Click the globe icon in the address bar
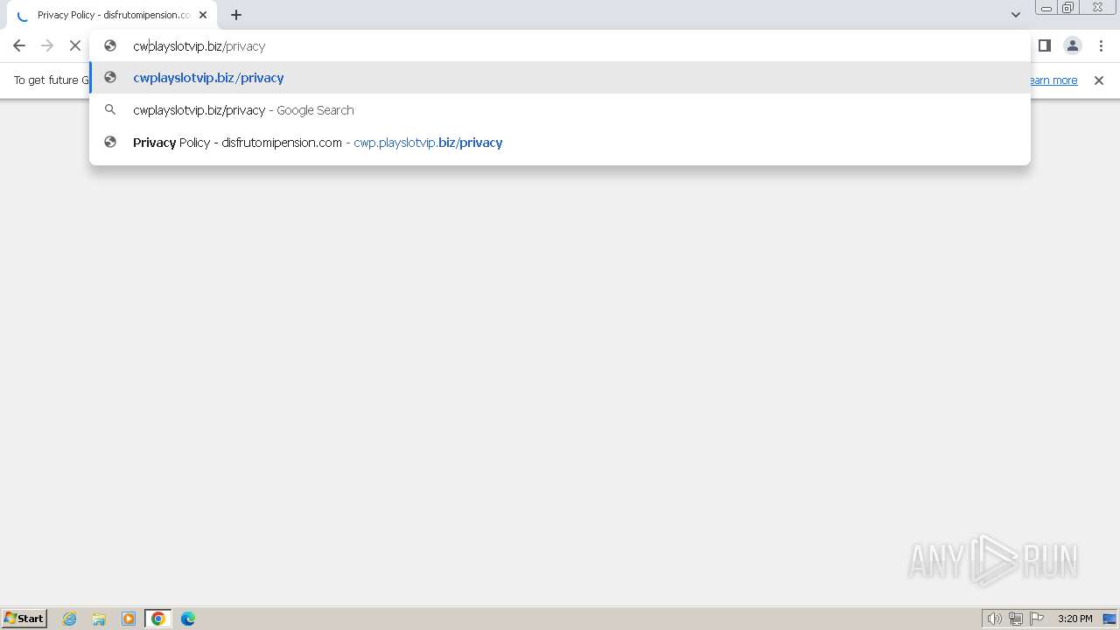Screen dimensions: 1120x630 pyautogui.click(x=110, y=45)
